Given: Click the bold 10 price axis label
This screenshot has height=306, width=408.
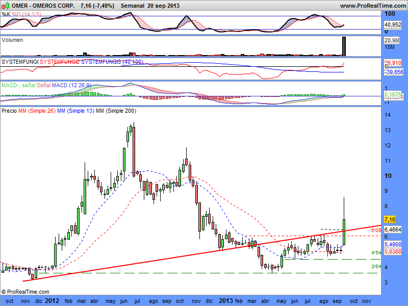Looking at the screenshot, I should click(x=388, y=176).
